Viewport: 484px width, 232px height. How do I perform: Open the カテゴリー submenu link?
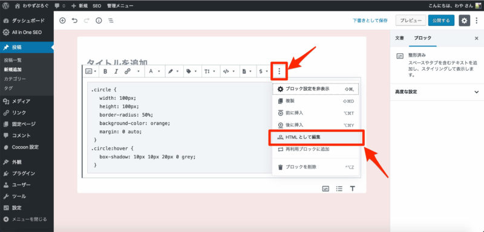[15, 79]
